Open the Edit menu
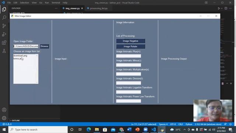This screenshot has height=133, width=236. tap(15, 3)
